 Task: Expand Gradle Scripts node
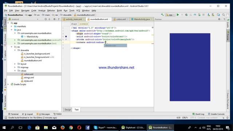click(x=8, y=84)
